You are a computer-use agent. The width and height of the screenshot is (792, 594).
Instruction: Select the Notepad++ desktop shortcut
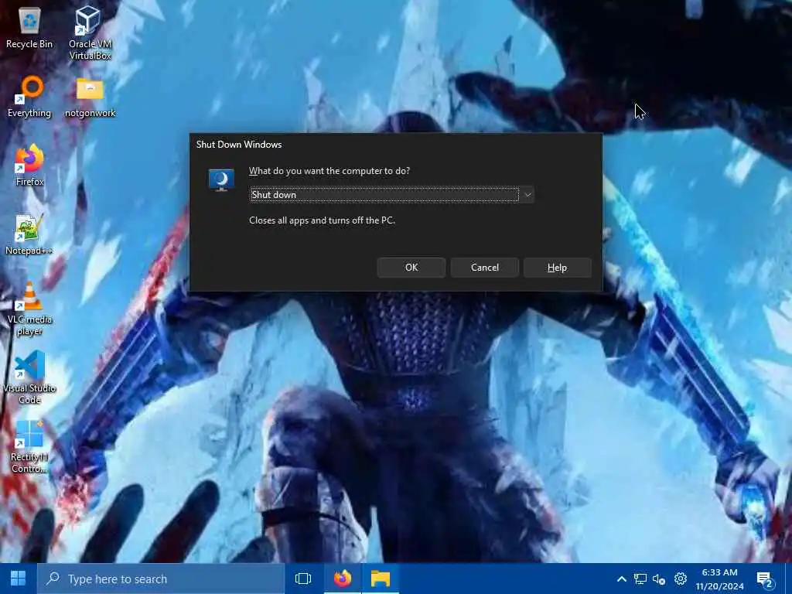pyautogui.click(x=29, y=234)
